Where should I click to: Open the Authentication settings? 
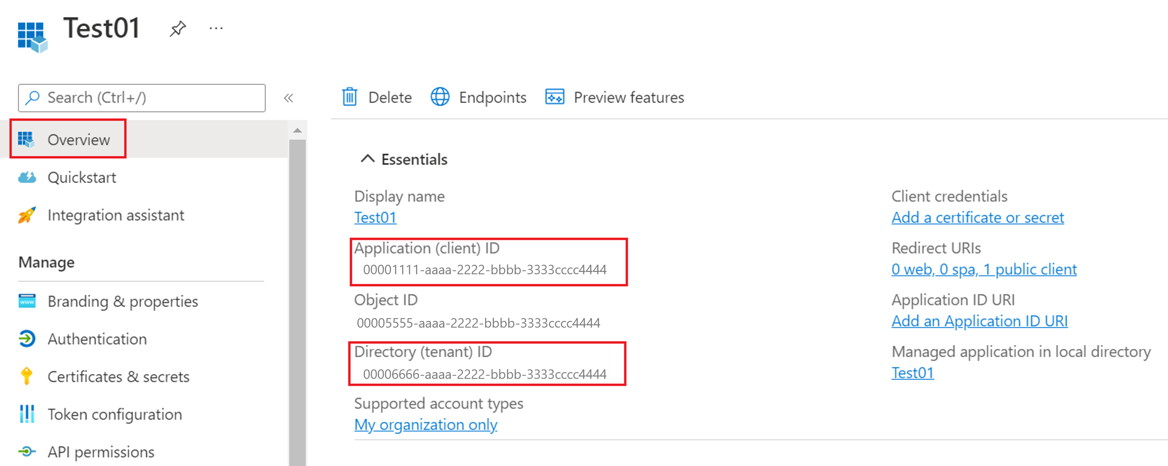(x=97, y=339)
